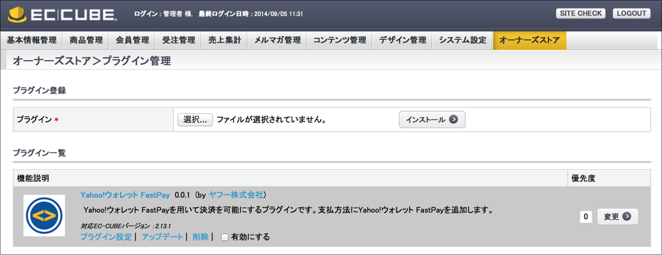Click the 最終ログイン日時 timestamp text
This screenshot has height=255, width=662.
pos(251,14)
